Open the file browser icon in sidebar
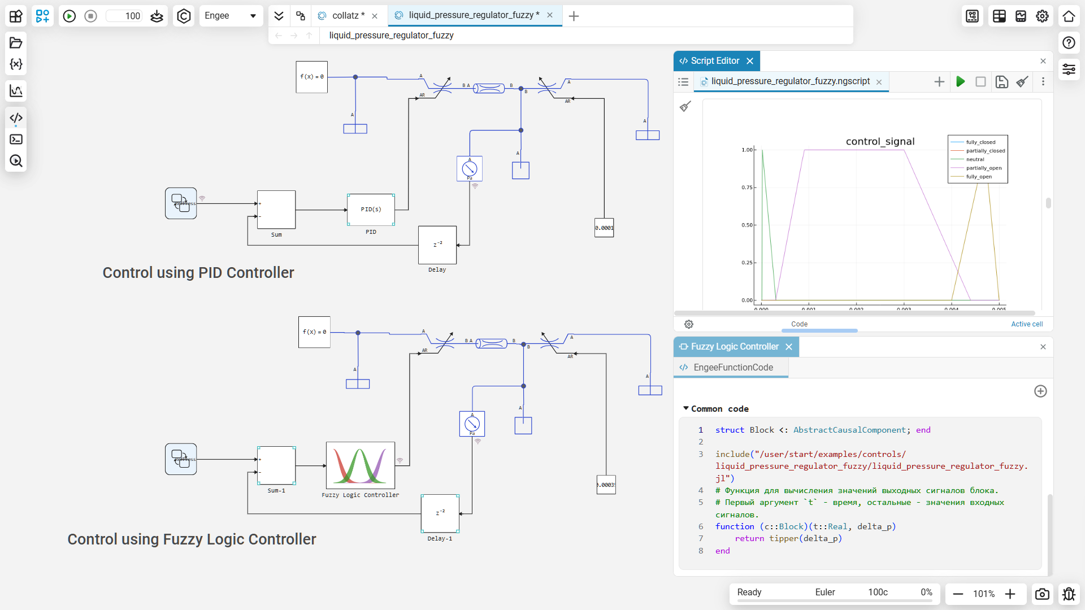This screenshot has width=1085, height=610. [x=16, y=43]
